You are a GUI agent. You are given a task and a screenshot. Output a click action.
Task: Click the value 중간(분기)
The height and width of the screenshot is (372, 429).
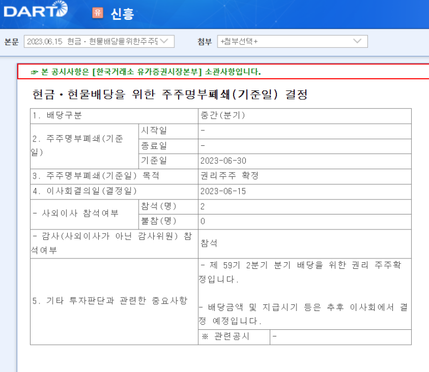(223, 115)
